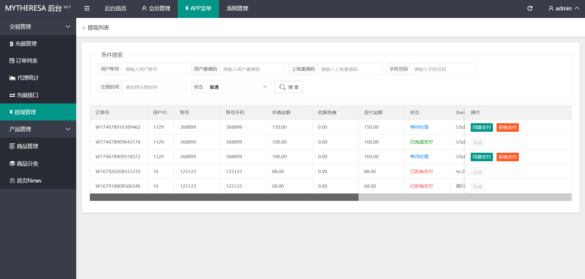Approve payment for order W174678916389462
Viewport: 585px width, 279px height.
(482, 127)
